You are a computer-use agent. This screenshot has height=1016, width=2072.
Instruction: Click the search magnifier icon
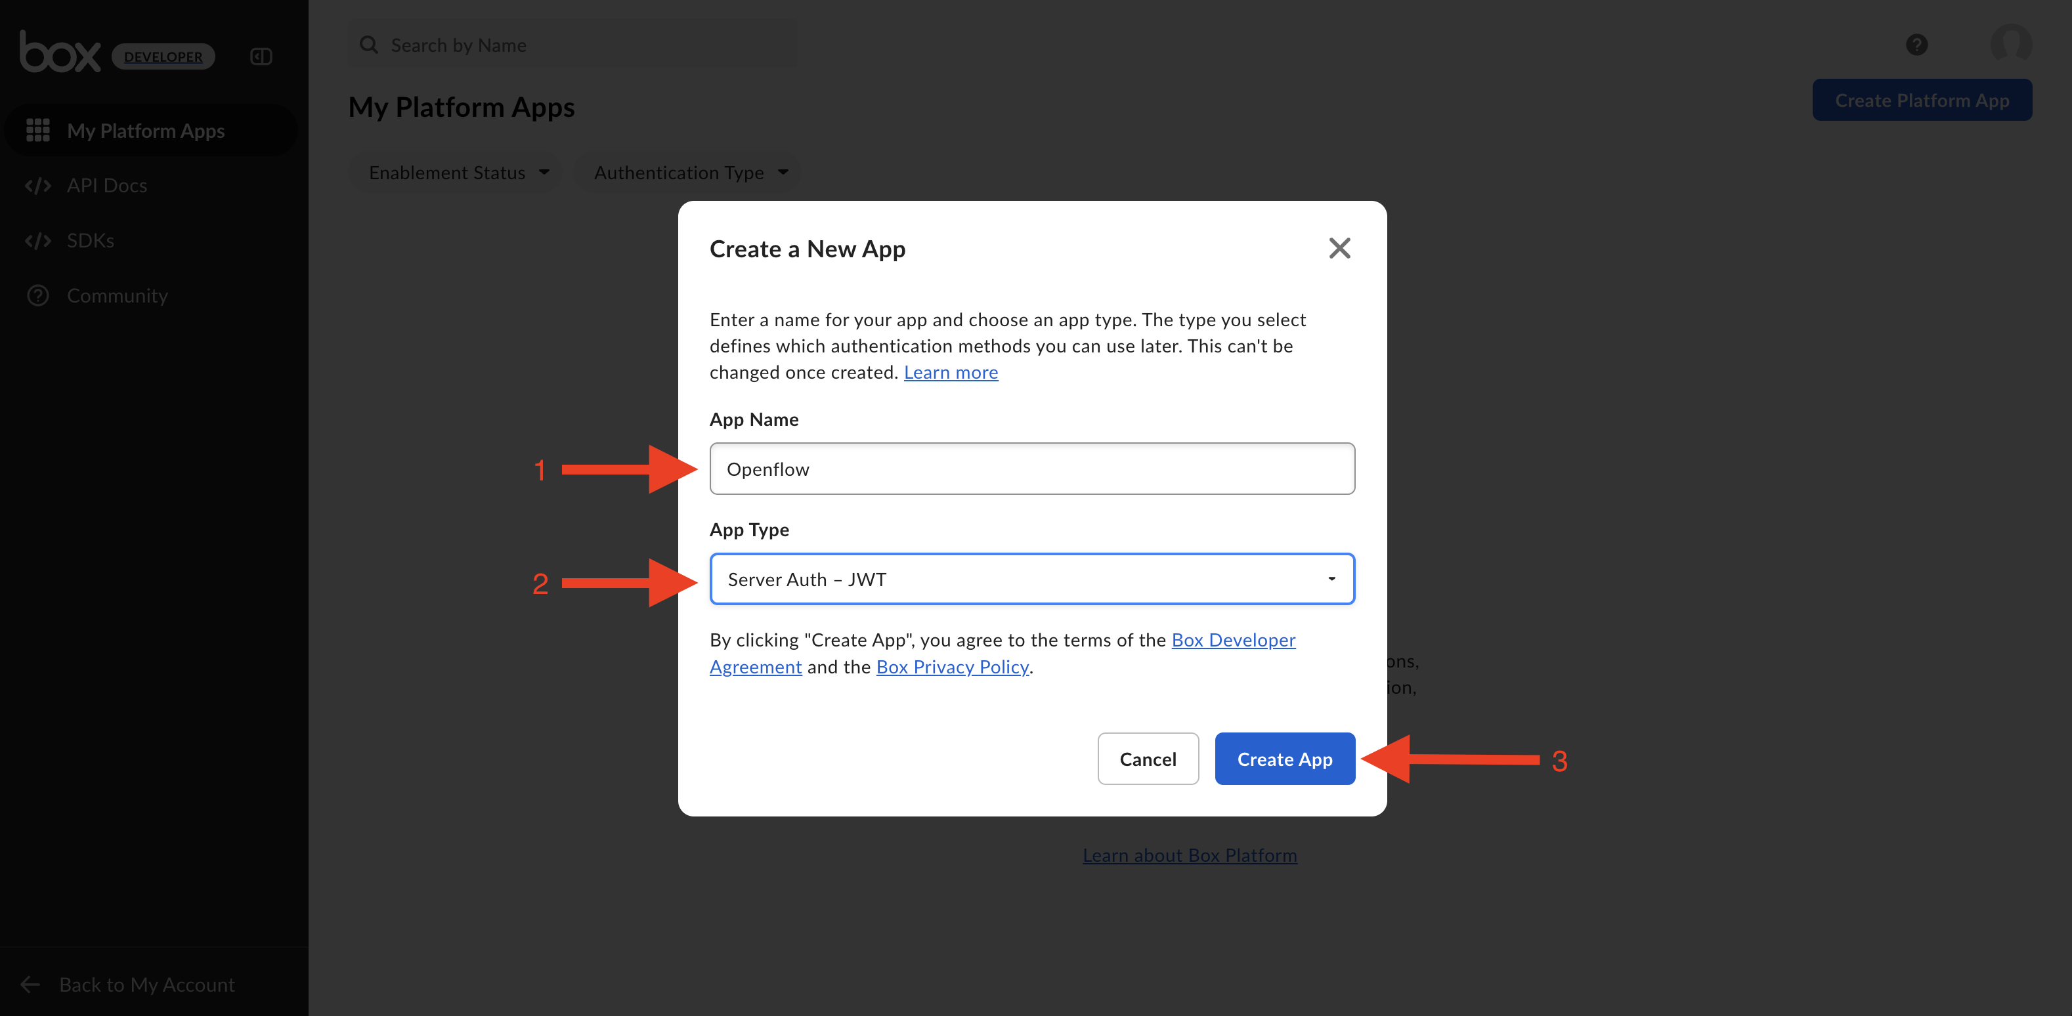click(369, 45)
